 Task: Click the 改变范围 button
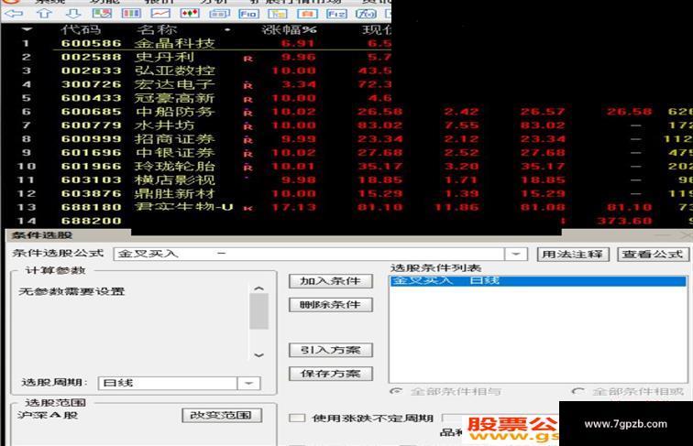coord(222,415)
